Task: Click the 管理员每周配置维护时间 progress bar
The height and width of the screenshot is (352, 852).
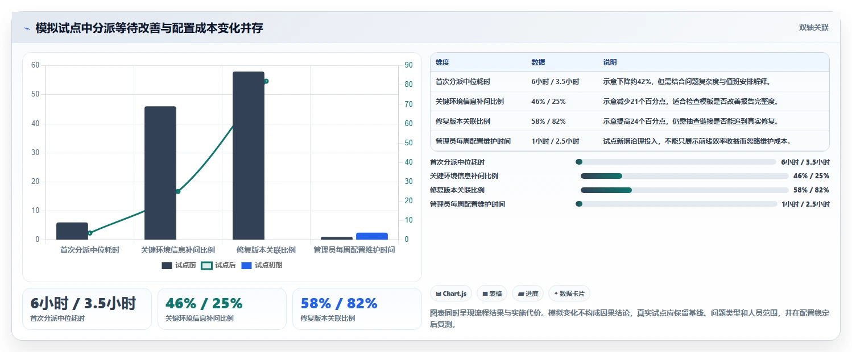Action: [x=676, y=204]
